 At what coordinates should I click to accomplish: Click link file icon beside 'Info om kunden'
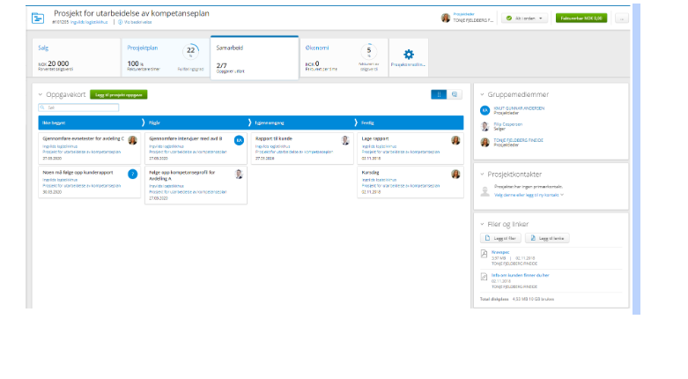click(484, 277)
